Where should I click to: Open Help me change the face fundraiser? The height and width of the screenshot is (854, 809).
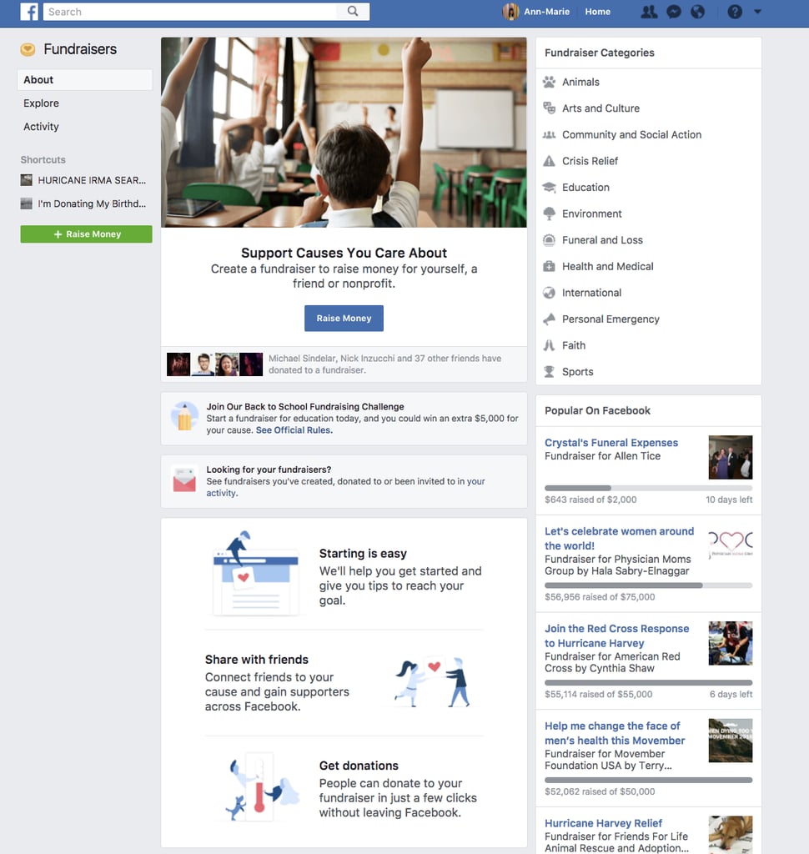[615, 733]
